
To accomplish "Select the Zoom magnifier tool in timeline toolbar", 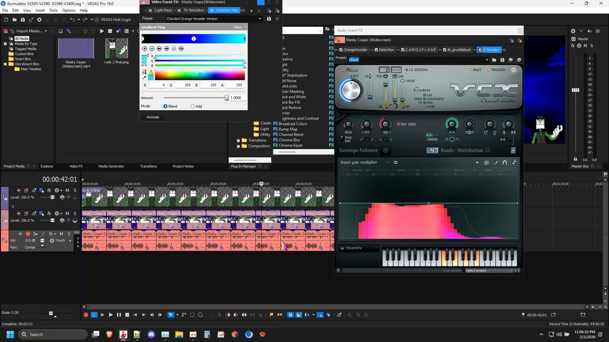I will 200,314.
